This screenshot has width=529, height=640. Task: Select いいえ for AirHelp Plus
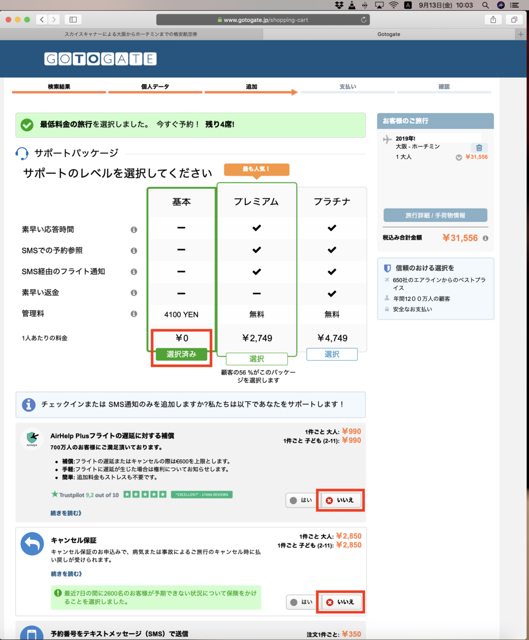pos(341,500)
